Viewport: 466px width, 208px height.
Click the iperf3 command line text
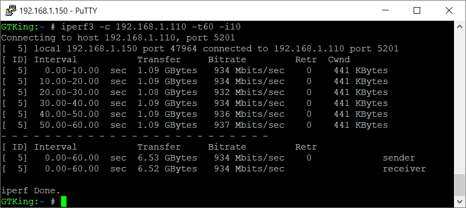click(x=150, y=27)
